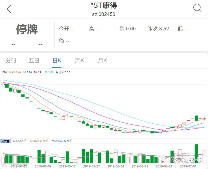Image resolution: width=208 pixels, height=169 pixels.
Task: Open the search magnifier icon
Action: (x=197, y=8)
